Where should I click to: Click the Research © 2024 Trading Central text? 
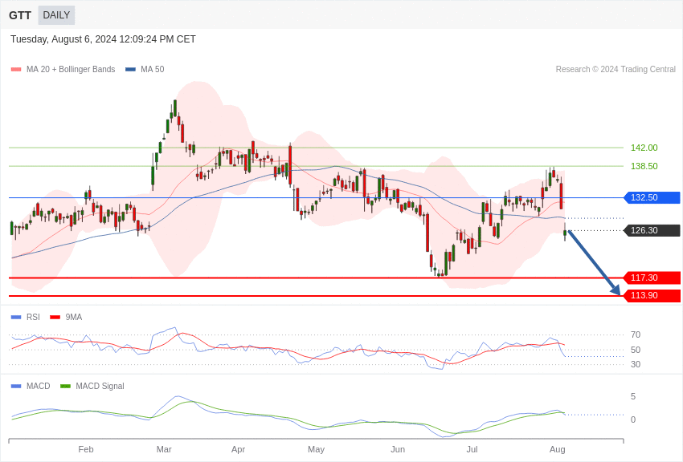pos(616,70)
